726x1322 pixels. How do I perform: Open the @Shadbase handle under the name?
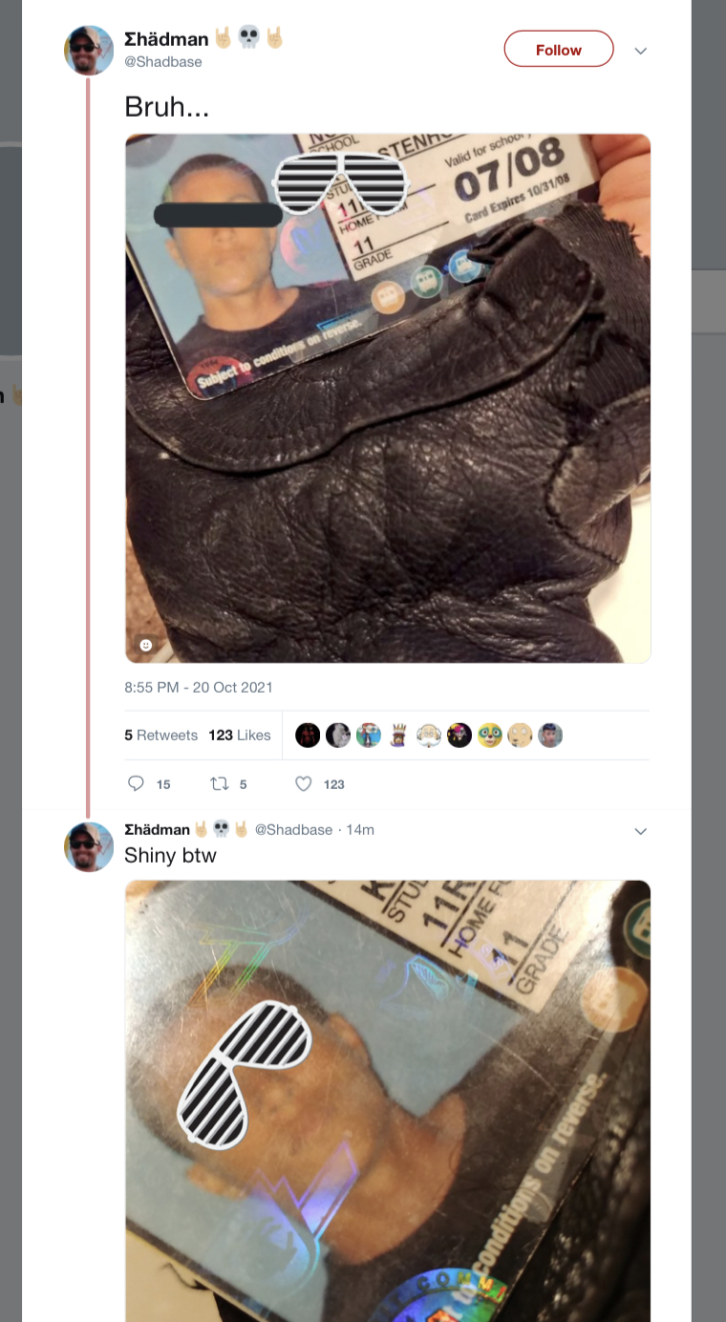[162, 62]
